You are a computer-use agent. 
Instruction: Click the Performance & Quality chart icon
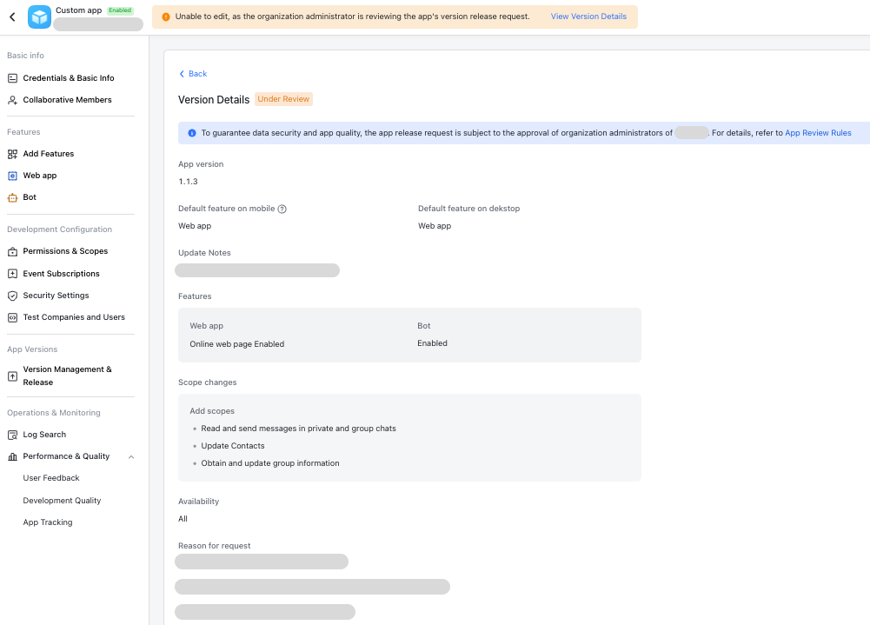(12, 455)
